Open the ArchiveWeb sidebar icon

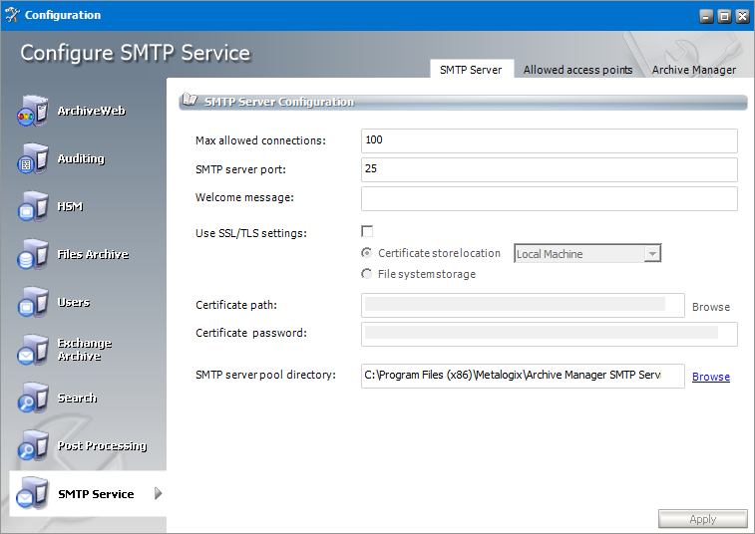[x=32, y=112]
